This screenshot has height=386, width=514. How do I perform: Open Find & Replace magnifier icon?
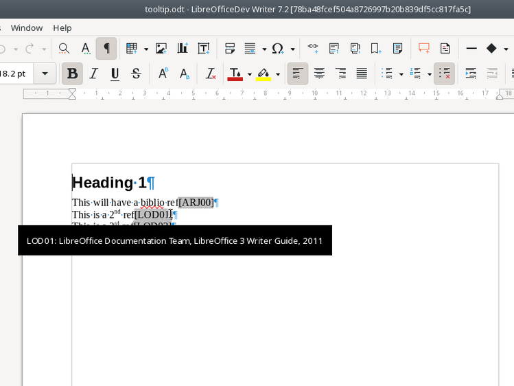(x=64, y=49)
